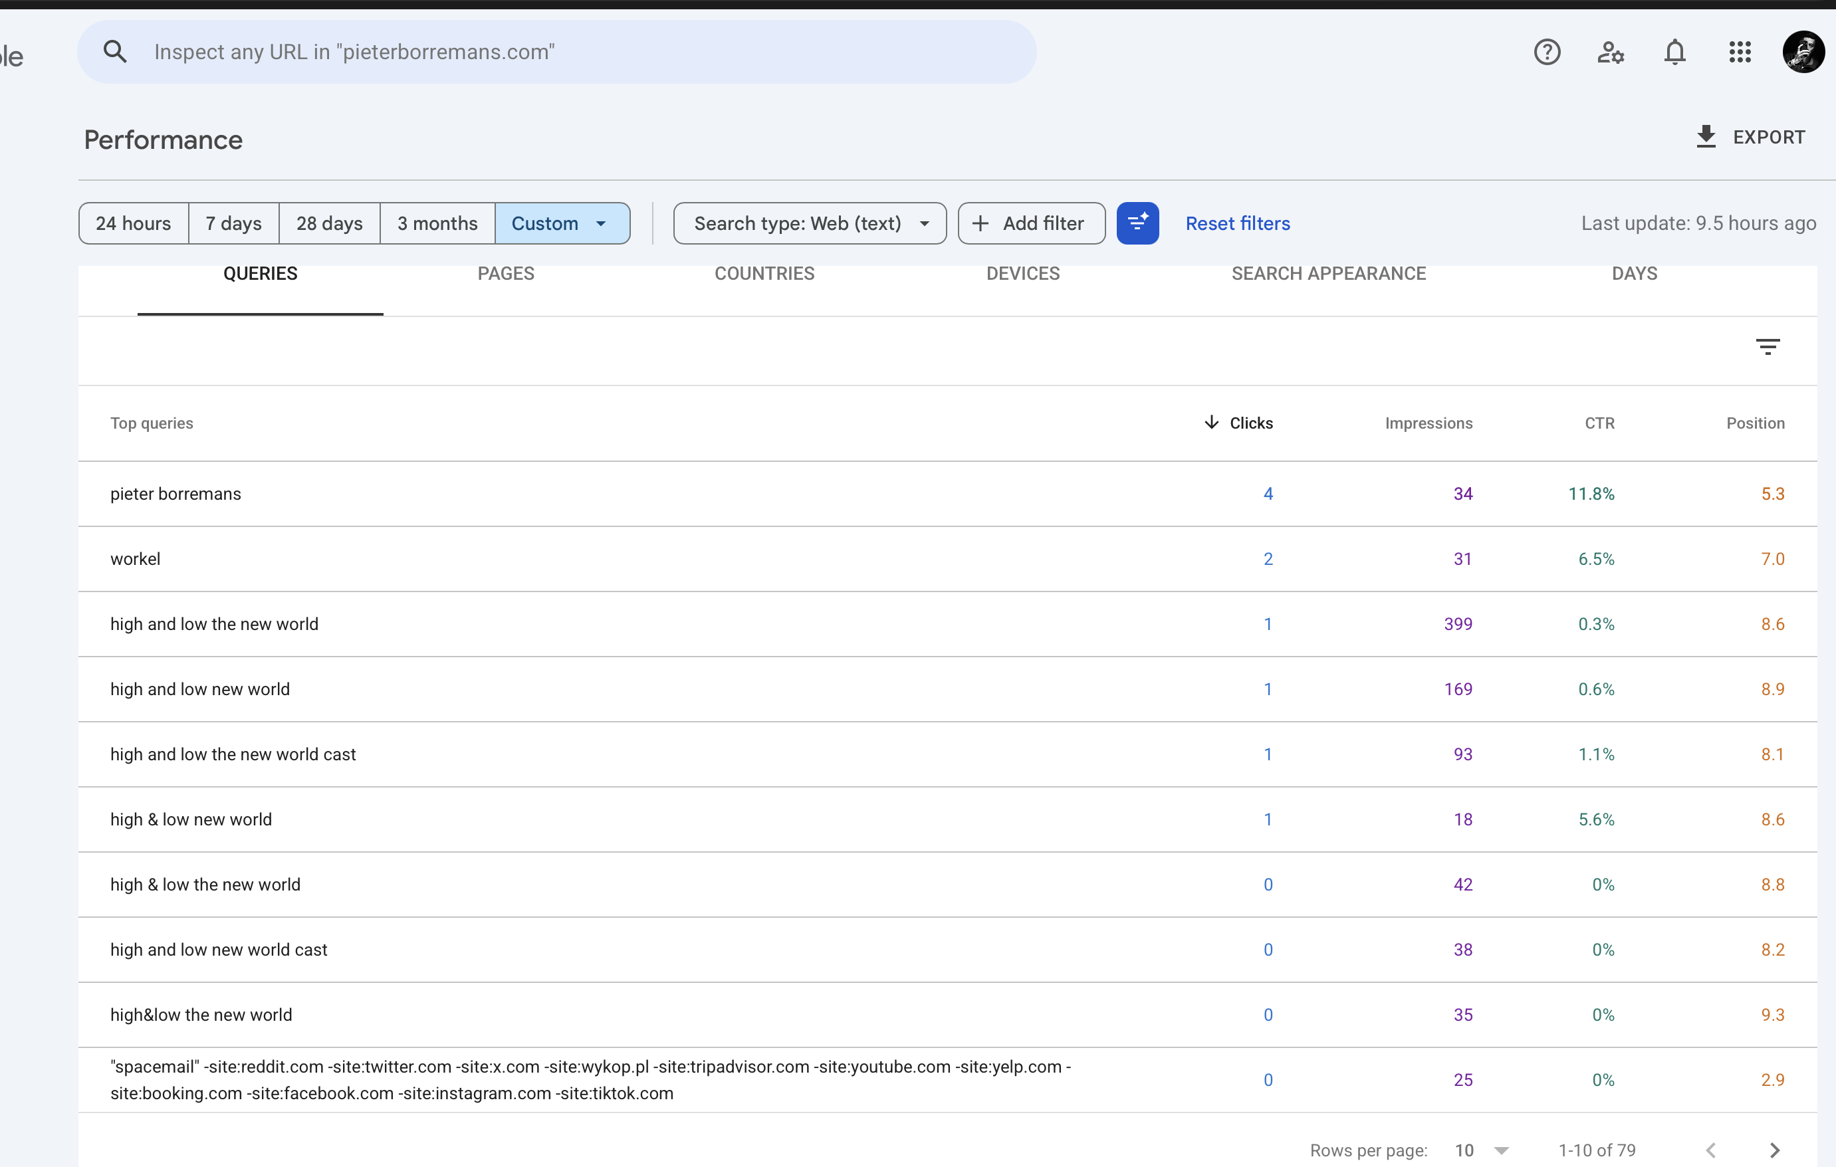Image resolution: width=1836 pixels, height=1167 pixels.
Task: Click the 'workel' query row
Action: [948, 559]
